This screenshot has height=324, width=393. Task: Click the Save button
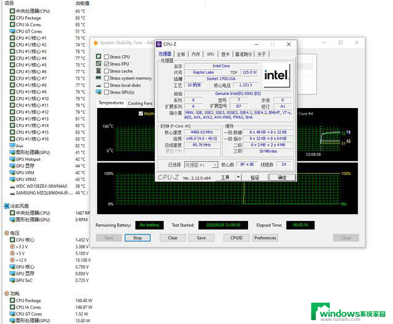tap(201, 238)
